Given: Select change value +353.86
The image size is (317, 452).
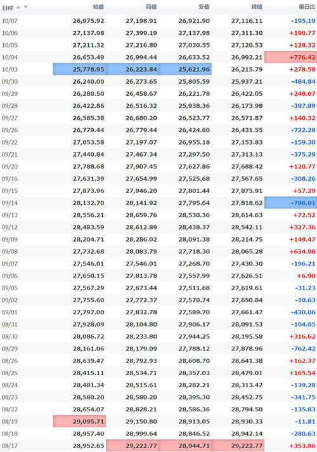Looking at the screenshot, I should click(x=302, y=446).
